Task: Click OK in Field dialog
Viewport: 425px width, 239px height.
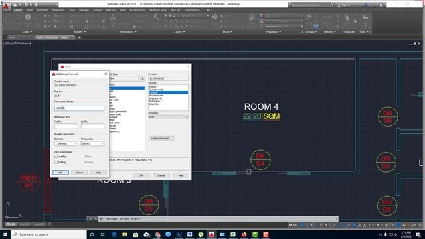Action: [x=141, y=175]
